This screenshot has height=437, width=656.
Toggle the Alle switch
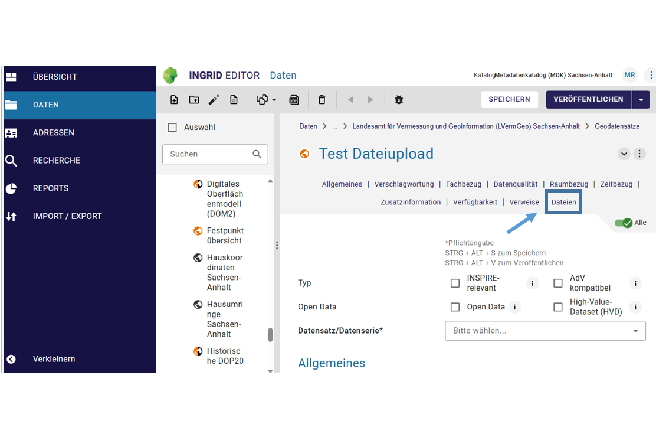pyautogui.click(x=623, y=223)
